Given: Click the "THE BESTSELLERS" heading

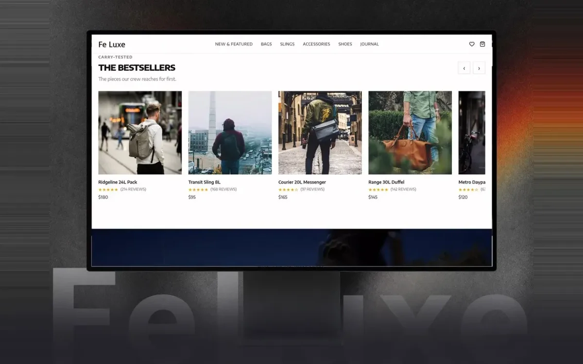Looking at the screenshot, I should pos(137,68).
